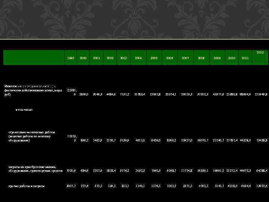The image size is (269, 202).
Task: Select the 2005 column header
Action: (154, 58)
